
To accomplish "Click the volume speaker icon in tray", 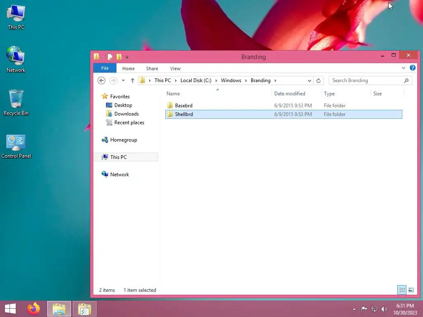I will (x=384, y=309).
